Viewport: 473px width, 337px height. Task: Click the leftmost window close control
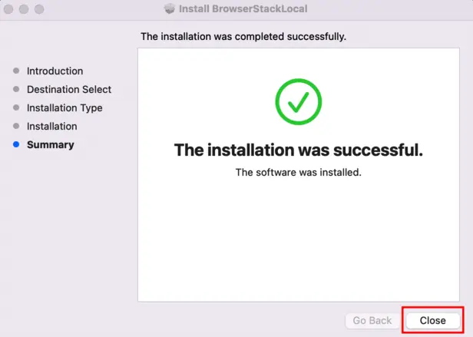[10, 9]
